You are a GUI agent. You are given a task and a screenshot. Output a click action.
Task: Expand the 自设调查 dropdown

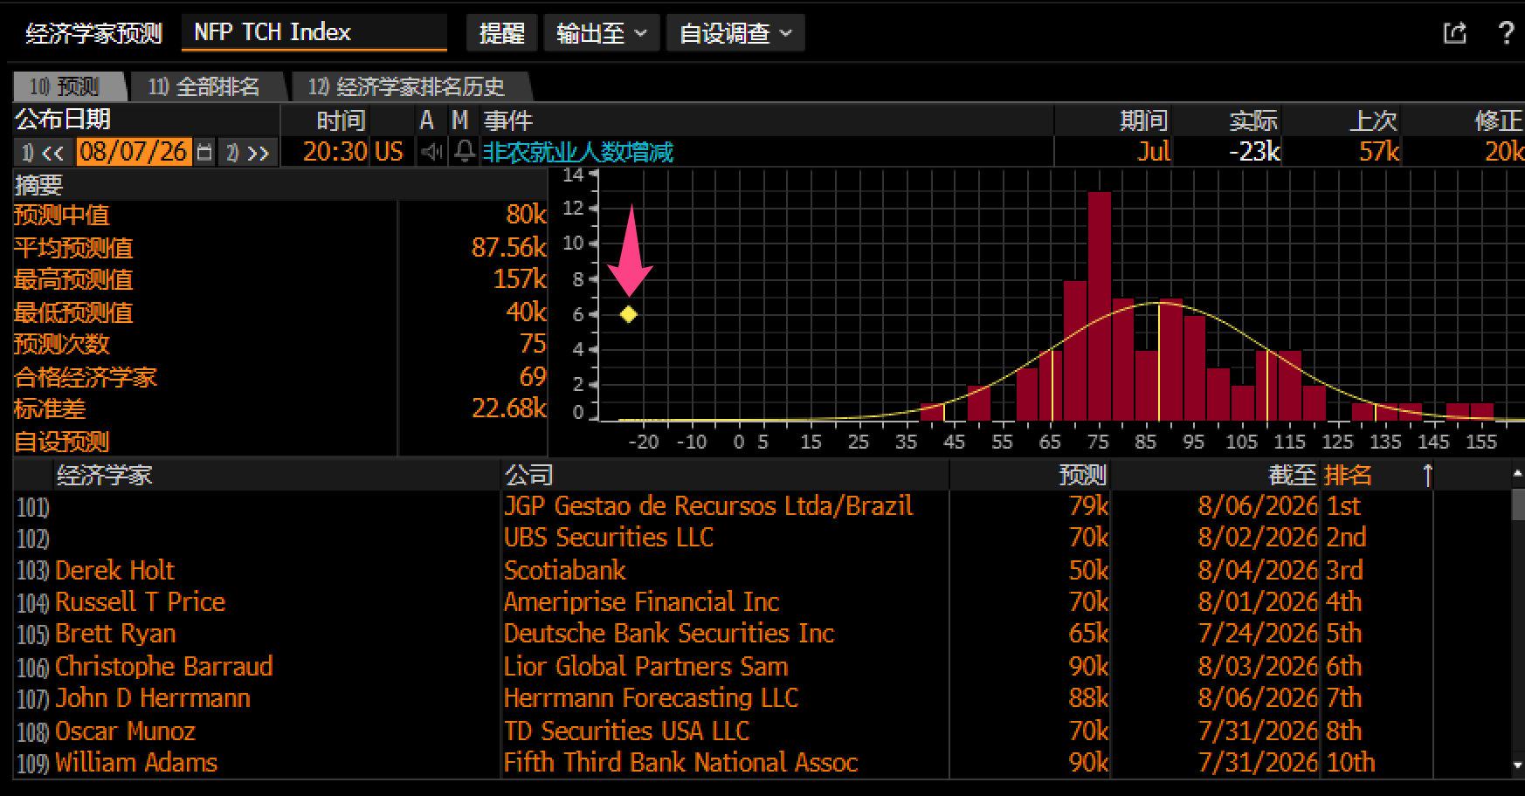pos(735,33)
